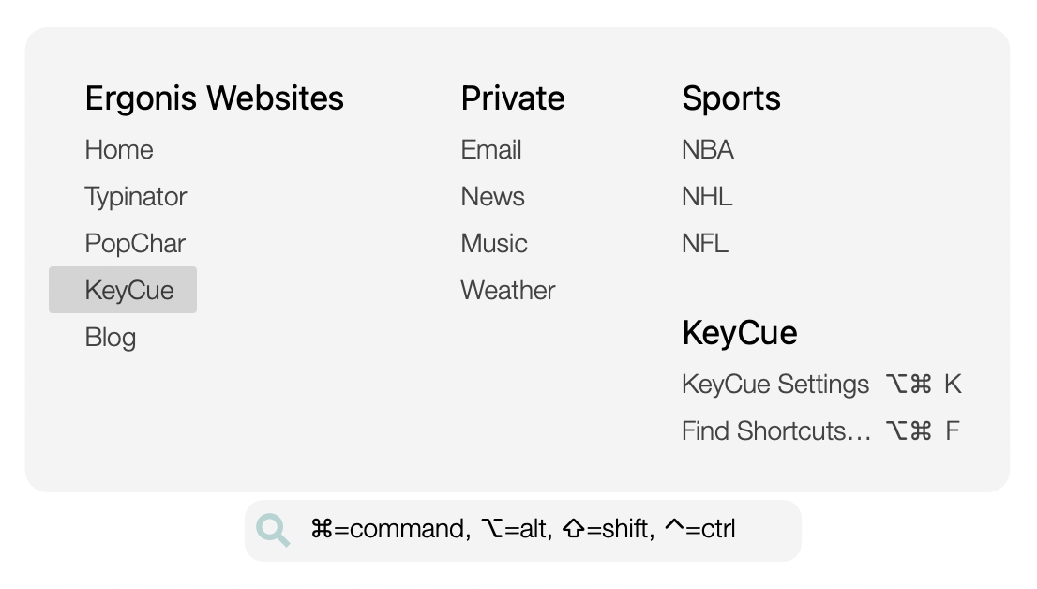Open KeyCue Settings
1037x589 pixels.
[x=775, y=384]
